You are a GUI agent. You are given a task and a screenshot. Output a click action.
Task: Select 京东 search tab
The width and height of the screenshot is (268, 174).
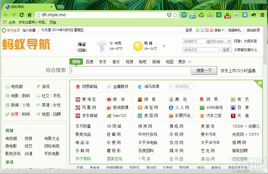tap(103, 62)
